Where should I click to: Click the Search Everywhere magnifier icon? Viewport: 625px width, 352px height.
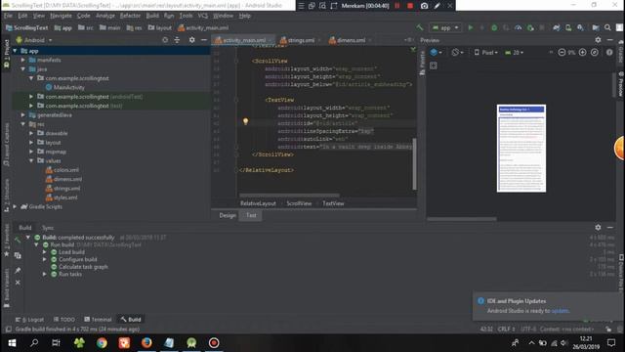click(x=607, y=27)
